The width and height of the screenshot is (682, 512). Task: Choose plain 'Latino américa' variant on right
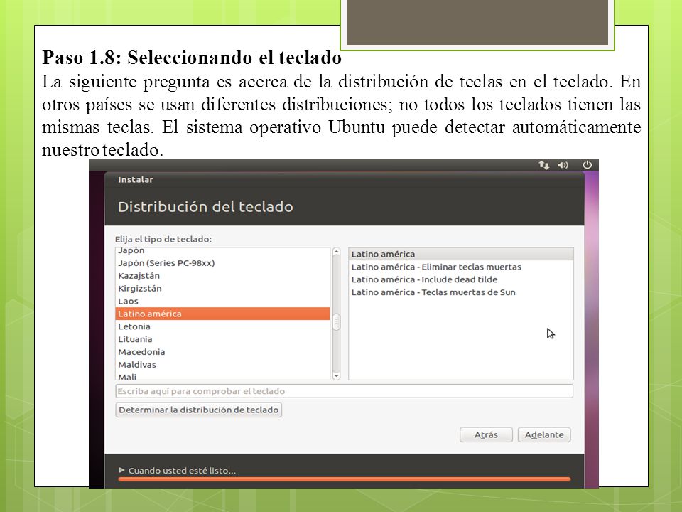tap(461, 254)
